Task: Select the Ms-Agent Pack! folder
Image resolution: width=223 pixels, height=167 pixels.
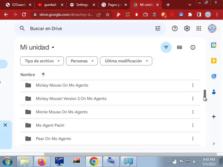Action: (110, 125)
